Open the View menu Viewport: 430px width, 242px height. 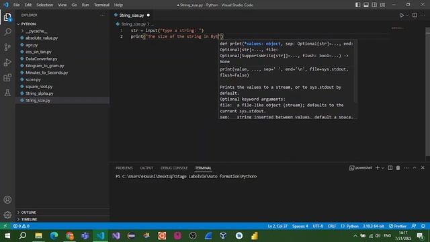coord(62,5)
